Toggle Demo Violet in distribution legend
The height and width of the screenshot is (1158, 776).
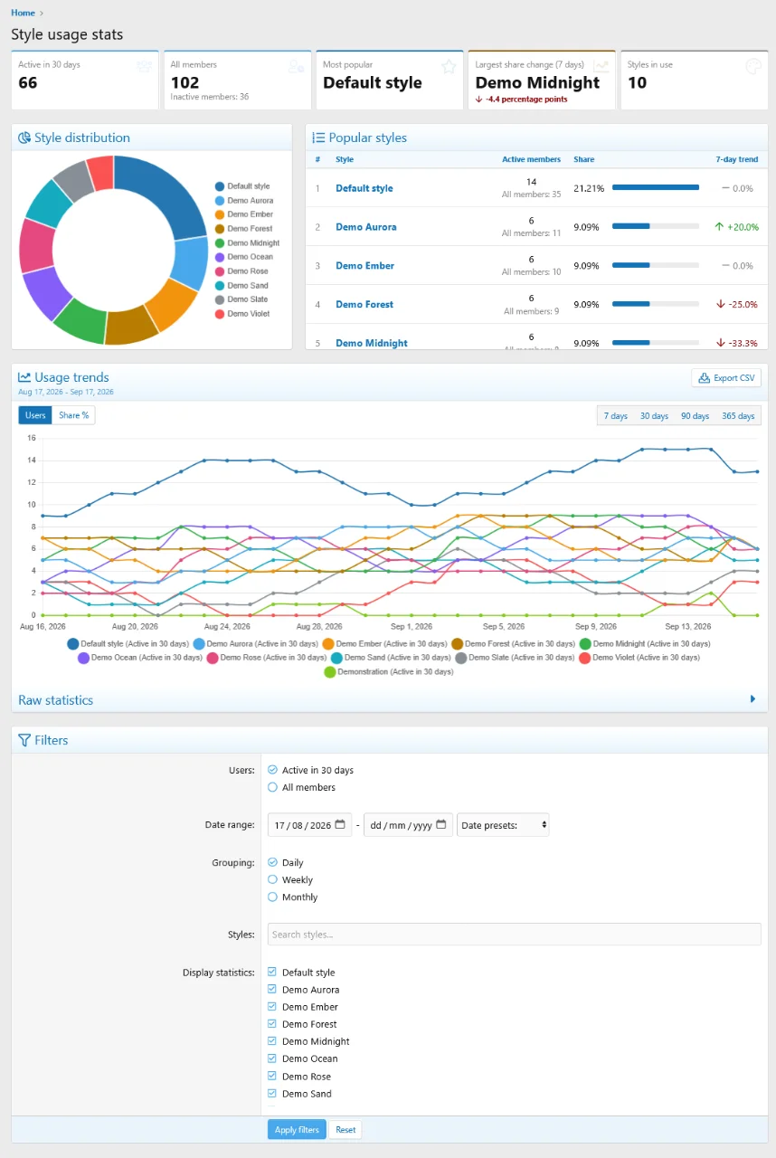pos(243,314)
